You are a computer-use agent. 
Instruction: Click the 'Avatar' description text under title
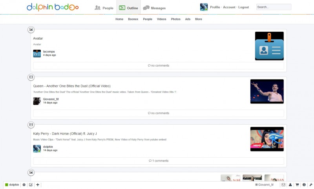pyautogui.click(x=37, y=44)
